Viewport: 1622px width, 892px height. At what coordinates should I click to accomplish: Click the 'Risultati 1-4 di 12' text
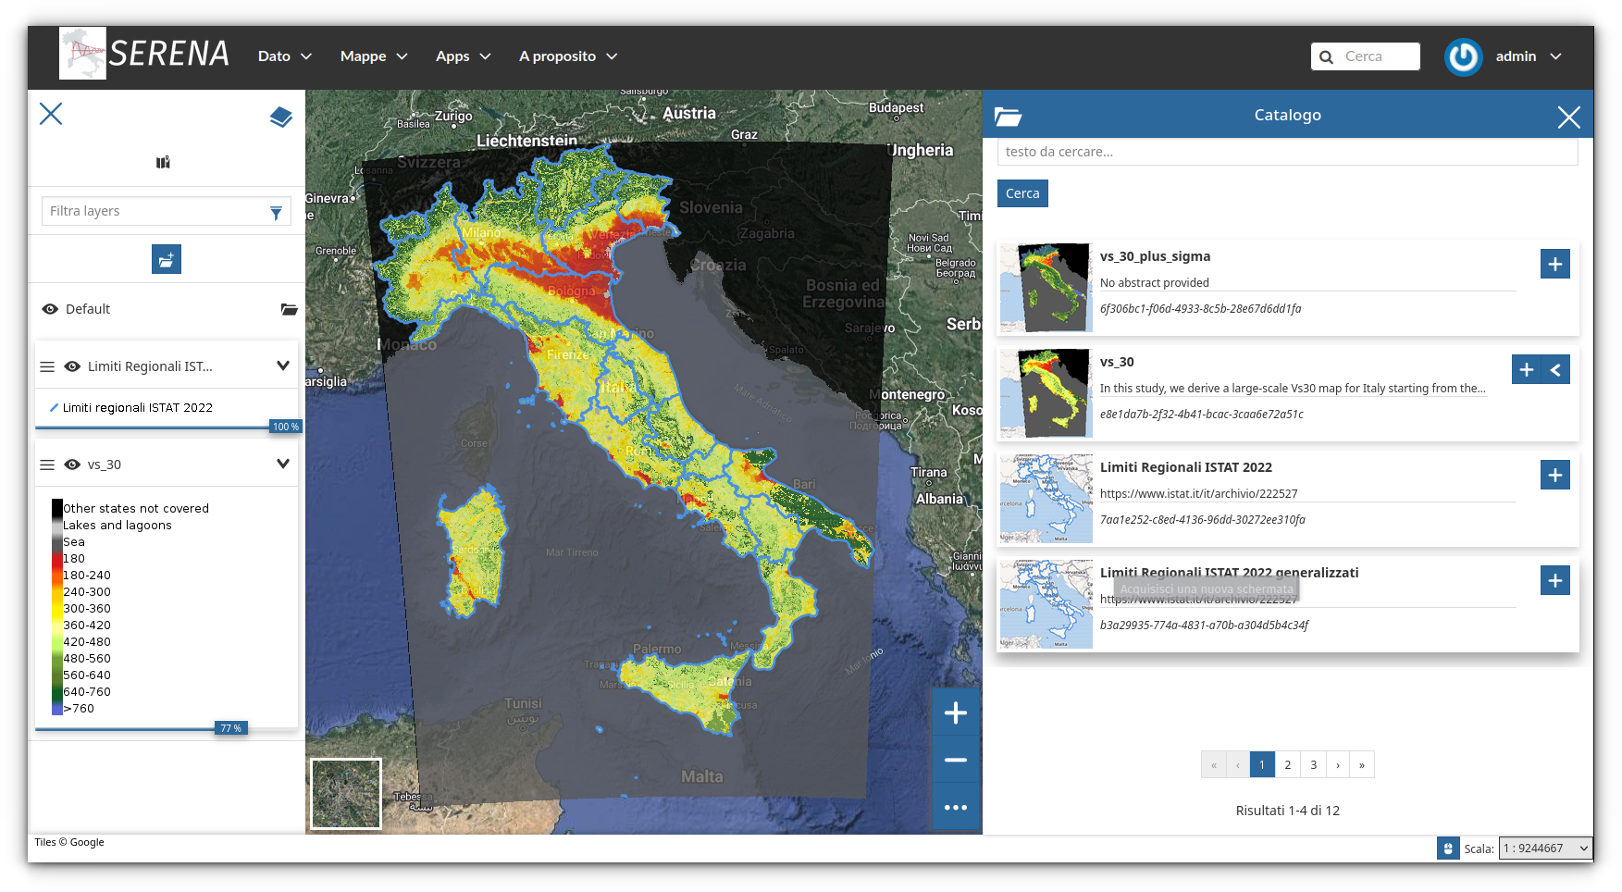click(1287, 811)
